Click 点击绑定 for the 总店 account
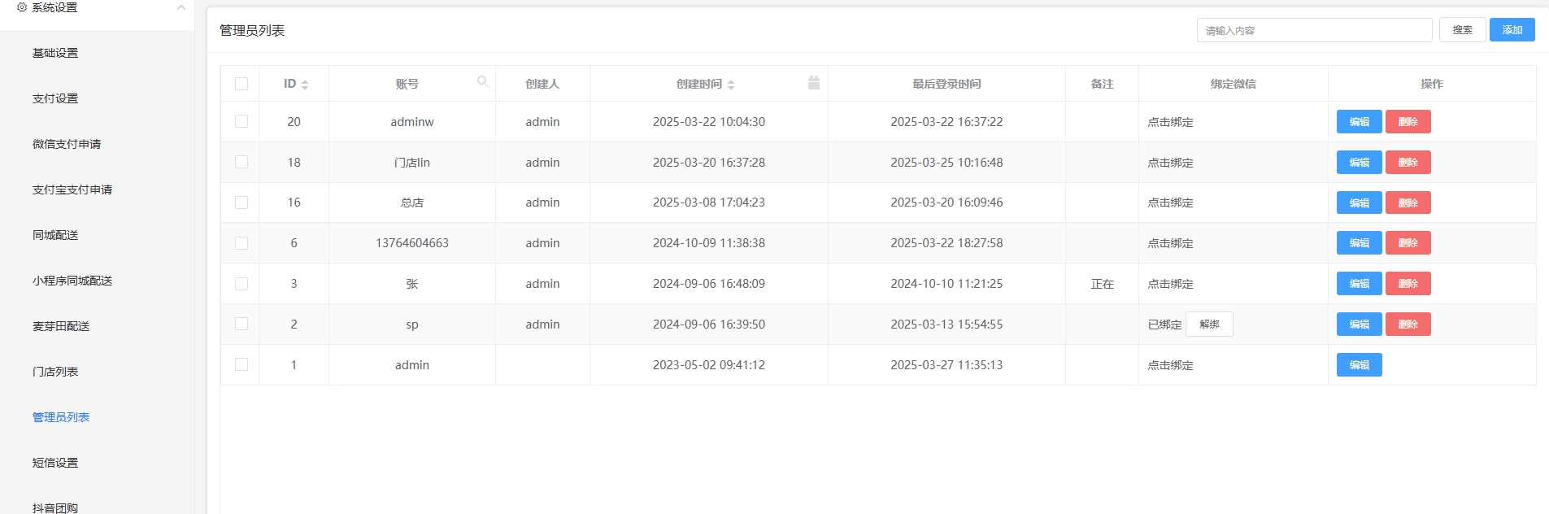The image size is (1549, 514). coord(1170,203)
